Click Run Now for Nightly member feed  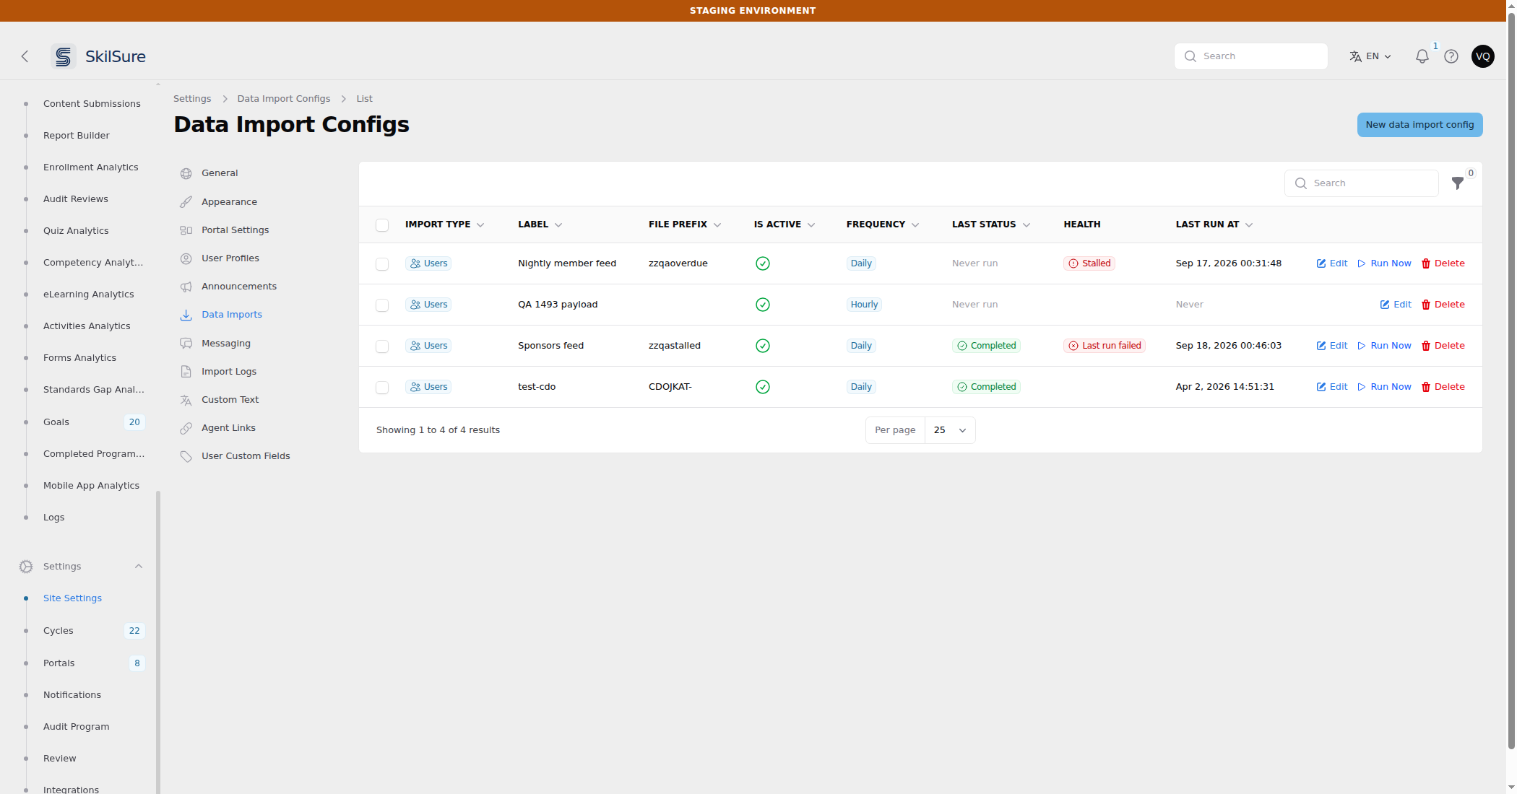(1384, 263)
